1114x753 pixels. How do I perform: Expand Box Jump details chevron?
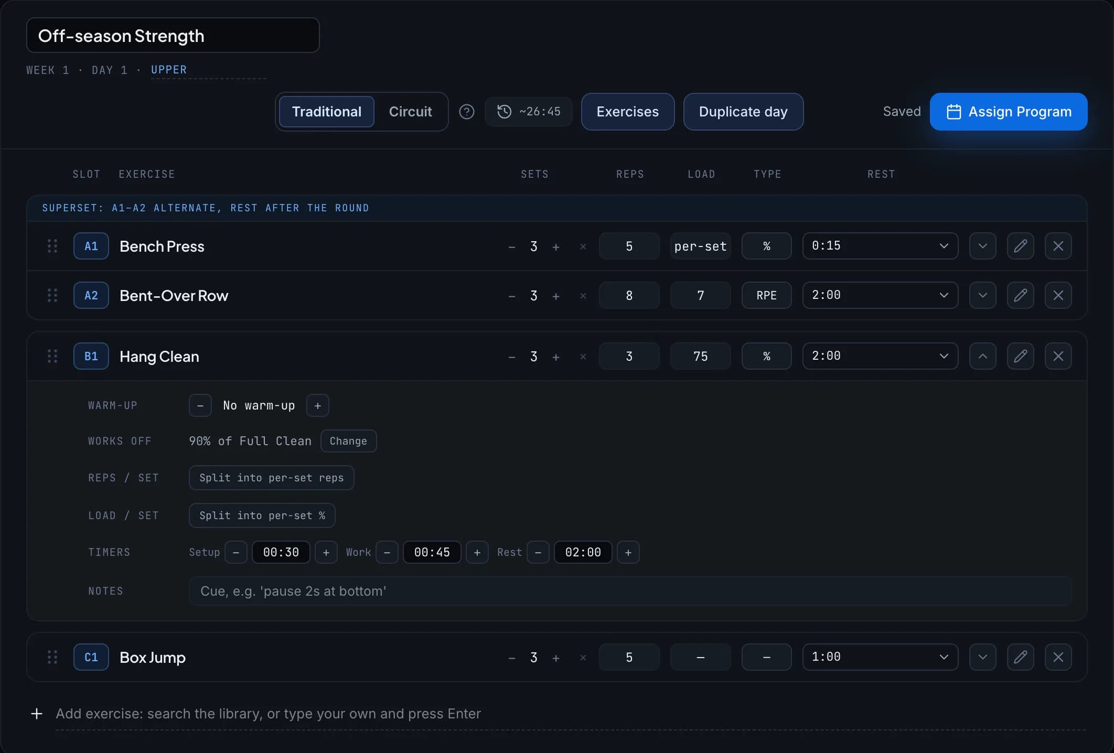pyautogui.click(x=982, y=657)
